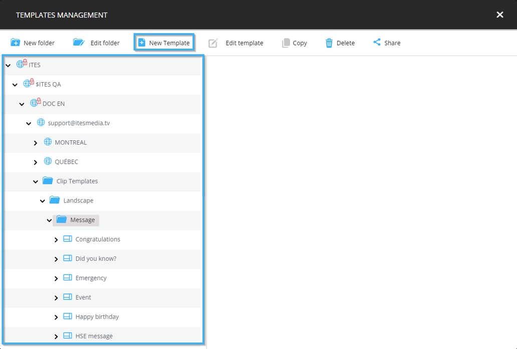Click the globe icon beside ITES
This screenshot has height=349, width=517.
tap(22, 64)
